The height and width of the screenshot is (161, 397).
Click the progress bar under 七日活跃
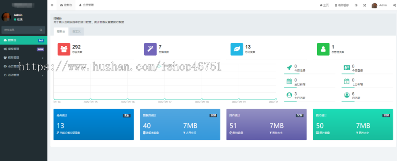(x=310, y=101)
